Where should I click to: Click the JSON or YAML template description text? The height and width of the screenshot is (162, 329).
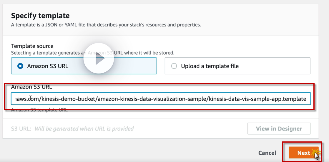coord(106,25)
